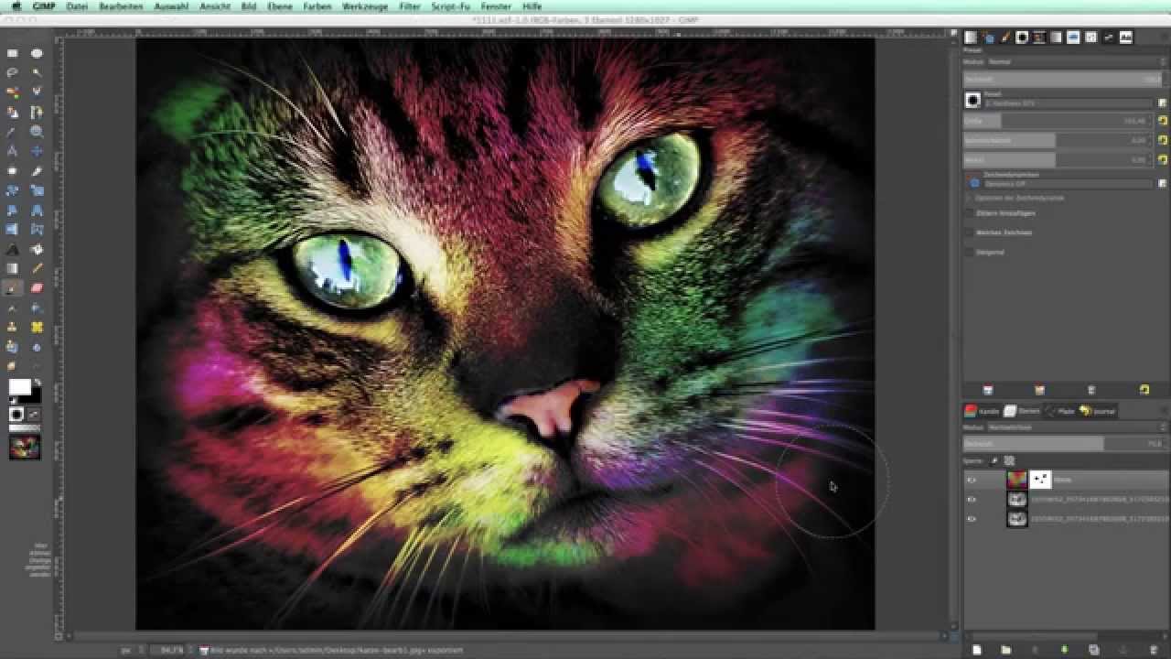Switch to the Pfade tab
This screenshot has height=659, width=1171.
tap(1060, 411)
